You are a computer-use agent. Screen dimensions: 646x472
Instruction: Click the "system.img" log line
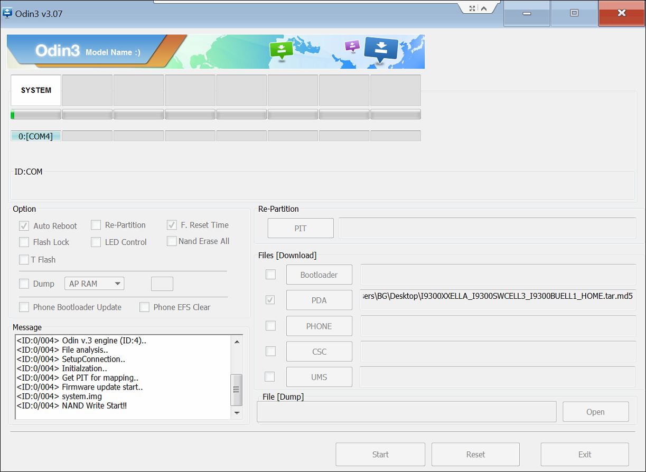click(59, 396)
